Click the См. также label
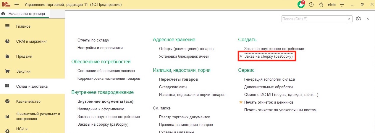The height and width of the screenshot is (133, 375). click(162, 108)
